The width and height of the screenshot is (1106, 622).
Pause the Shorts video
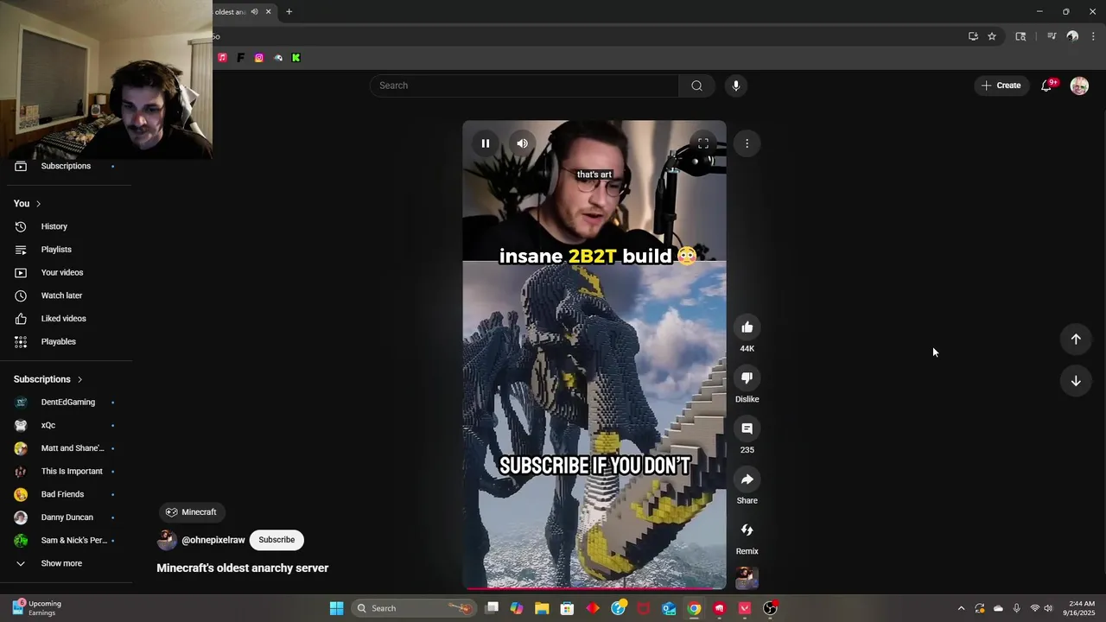pyautogui.click(x=486, y=143)
